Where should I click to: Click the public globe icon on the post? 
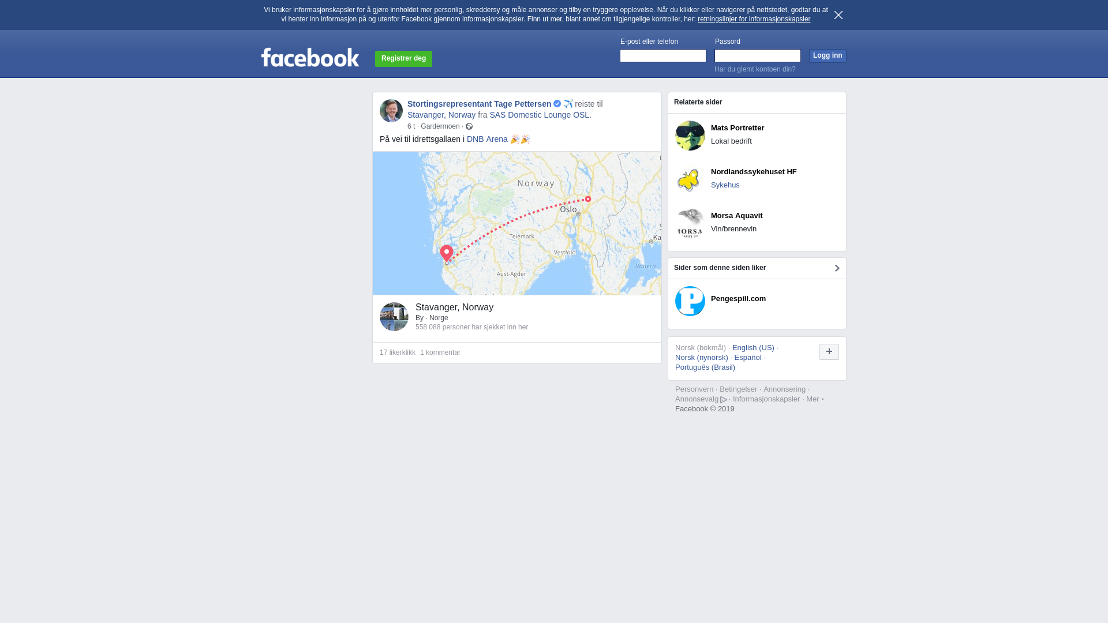(469, 126)
